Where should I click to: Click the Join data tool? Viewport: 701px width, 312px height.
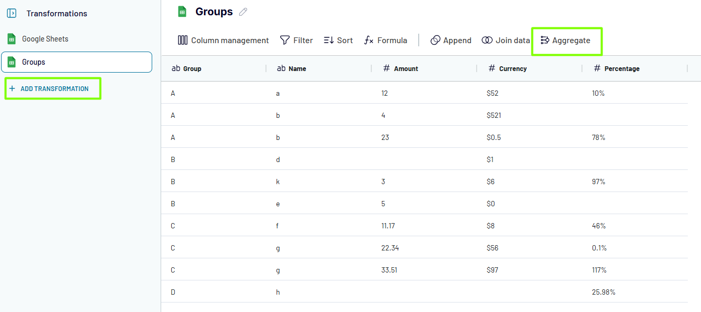tap(506, 41)
